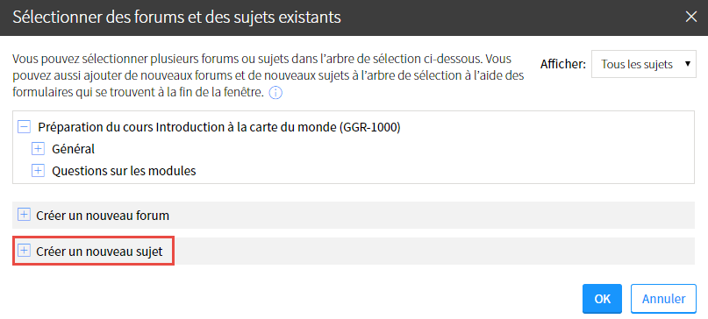Image resolution: width=708 pixels, height=319 pixels.
Task: Collapse the Préparation du cours tree node
Action: click(24, 127)
